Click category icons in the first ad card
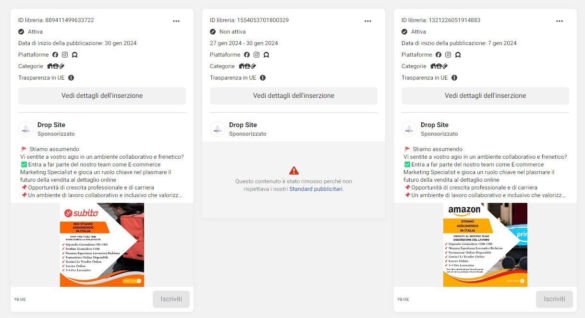 coord(55,66)
